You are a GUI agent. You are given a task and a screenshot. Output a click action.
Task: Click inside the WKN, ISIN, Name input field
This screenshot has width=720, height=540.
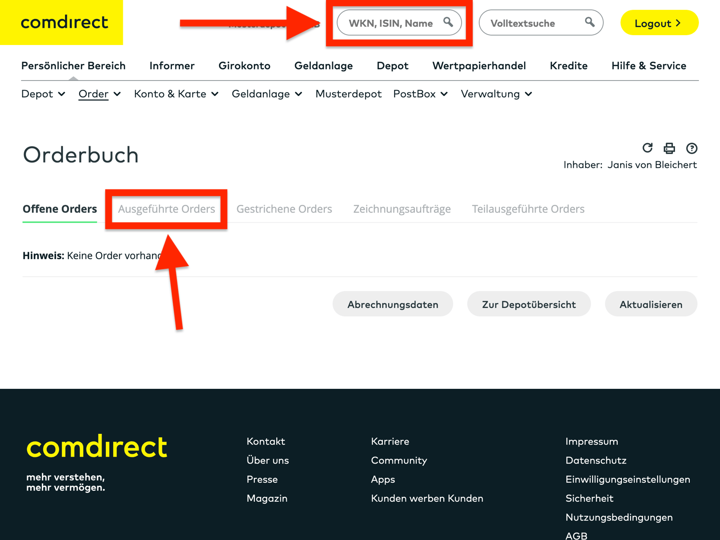pos(391,22)
